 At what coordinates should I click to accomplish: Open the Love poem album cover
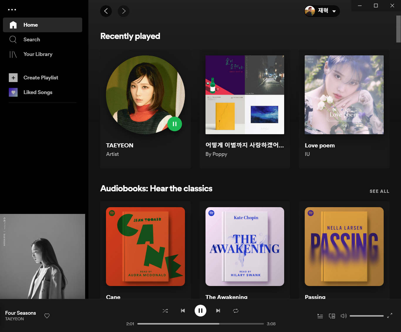coord(344,95)
